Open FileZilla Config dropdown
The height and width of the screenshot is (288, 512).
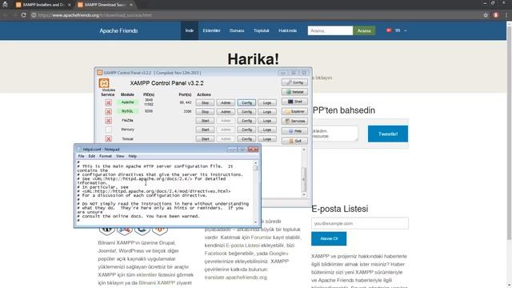pos(246,121)
